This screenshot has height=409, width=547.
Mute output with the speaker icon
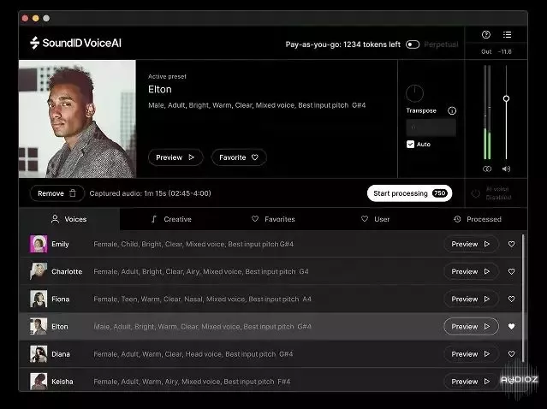pyautogui.click(x=506, y=169)
